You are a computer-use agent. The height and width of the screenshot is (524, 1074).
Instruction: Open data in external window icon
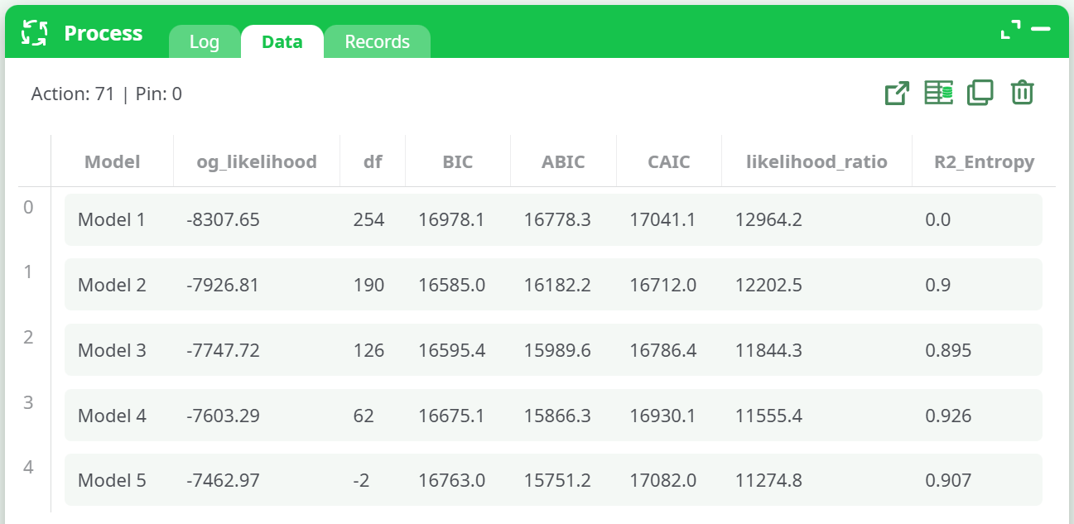[x=897, y=94]
